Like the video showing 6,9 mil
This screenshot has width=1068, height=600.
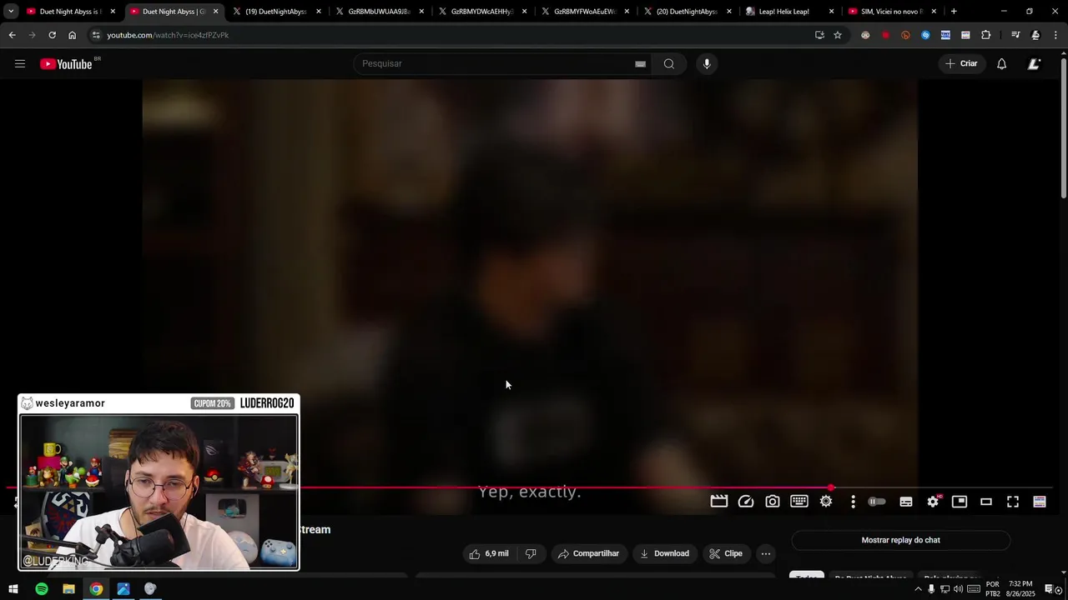pyautogui.click(x=489, y=553)
